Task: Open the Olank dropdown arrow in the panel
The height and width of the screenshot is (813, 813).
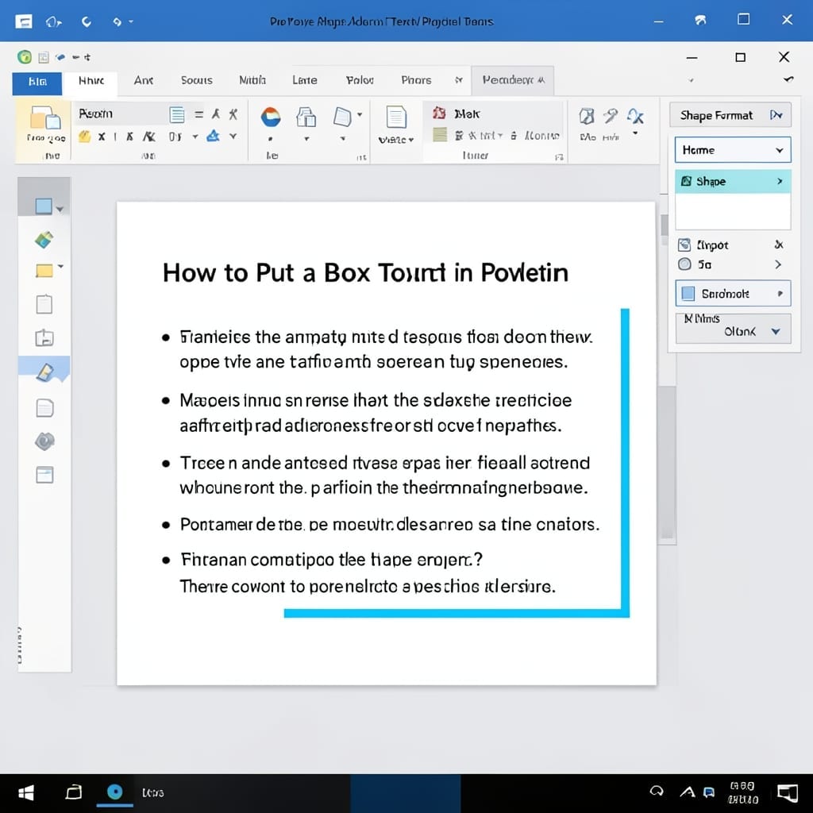Action: [x=776, y=332]
